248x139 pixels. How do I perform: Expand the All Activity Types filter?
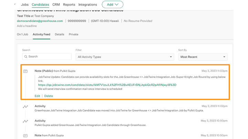(125, 57)
